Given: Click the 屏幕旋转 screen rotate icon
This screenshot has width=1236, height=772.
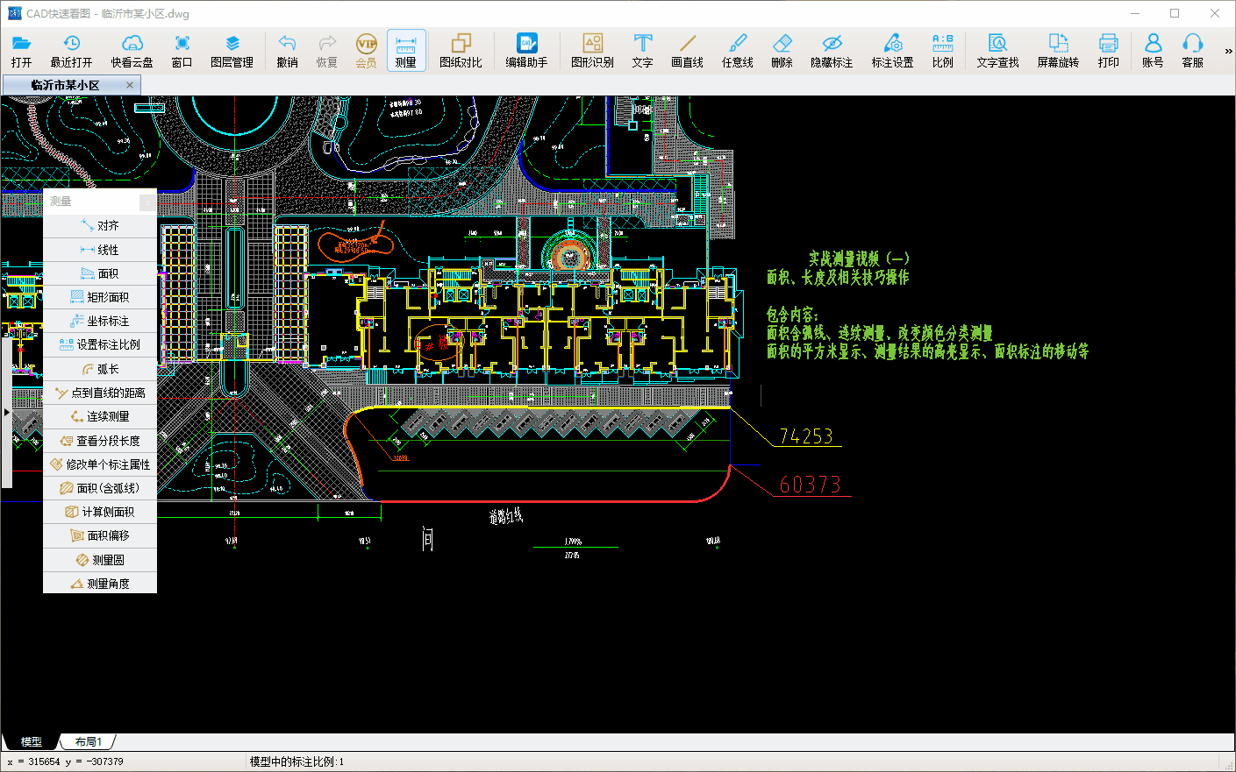Looking at the screenshot, I should [x=1058, y=50].
